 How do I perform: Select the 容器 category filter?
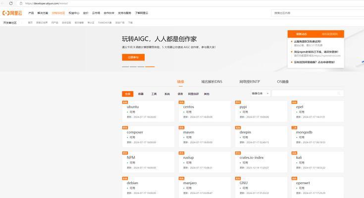coord(141,94)
